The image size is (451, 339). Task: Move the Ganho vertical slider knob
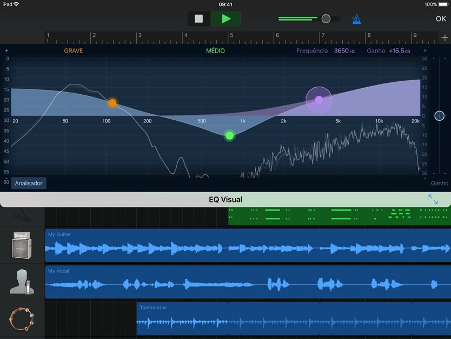(439, 116)
